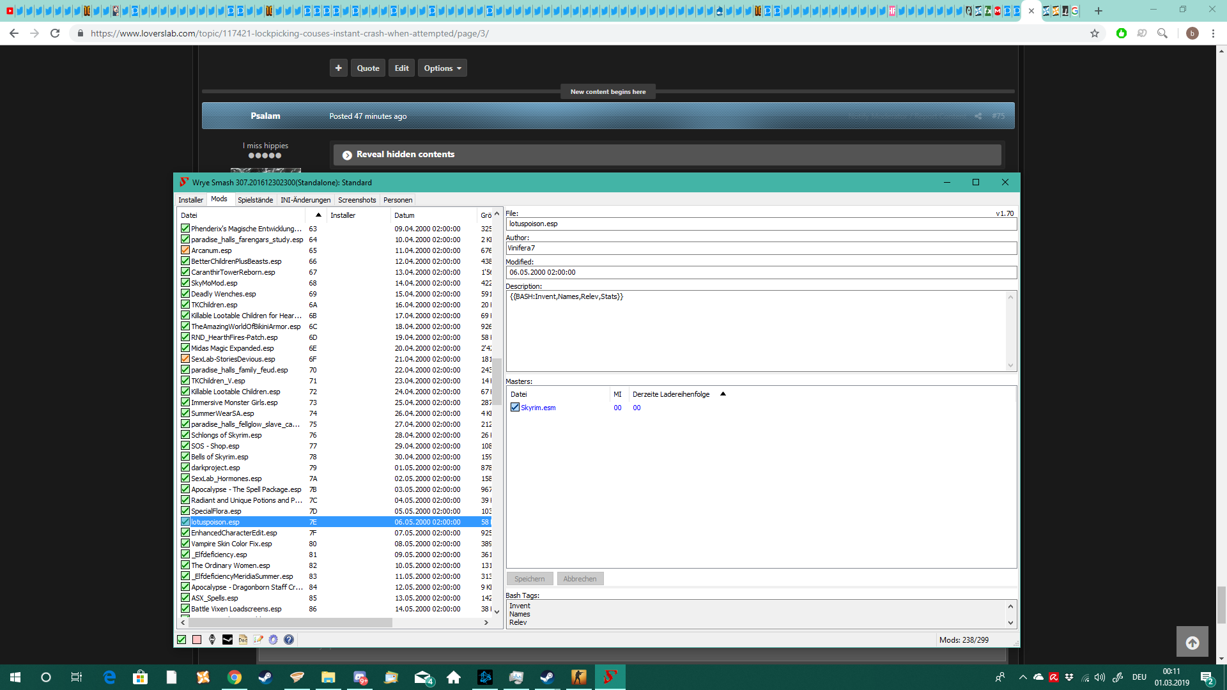This screenshot has width=1227, height=690.
Task: Toggle Skyrim.esm master checkbox
Action: pos(515,408)
